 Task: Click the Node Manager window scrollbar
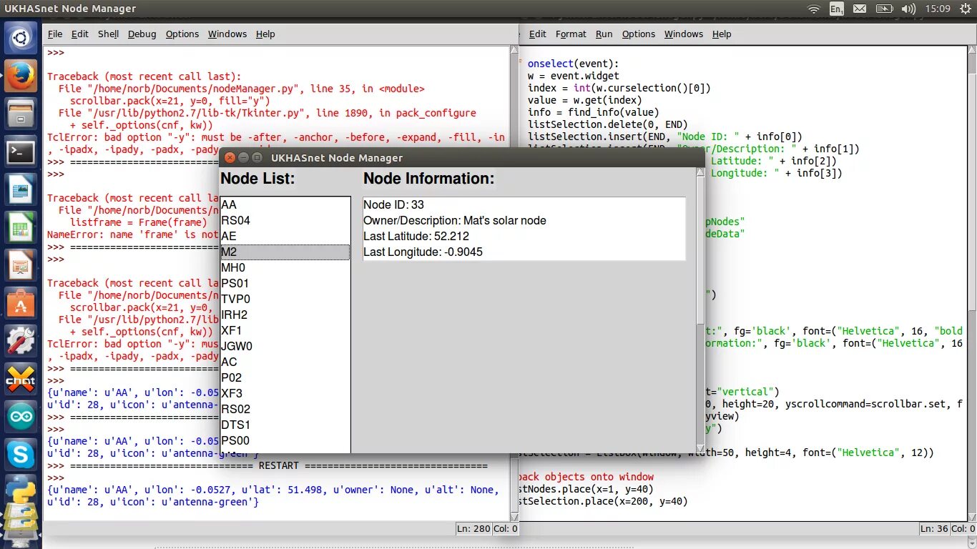point(701,310)
